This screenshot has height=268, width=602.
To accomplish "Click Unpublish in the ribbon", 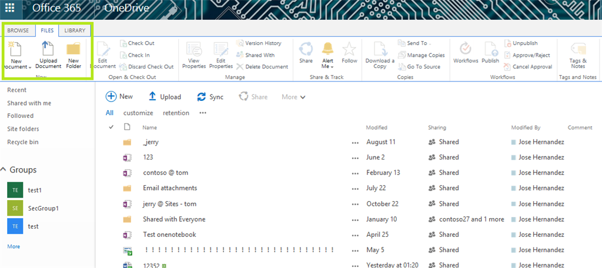I will pos(521,43).
